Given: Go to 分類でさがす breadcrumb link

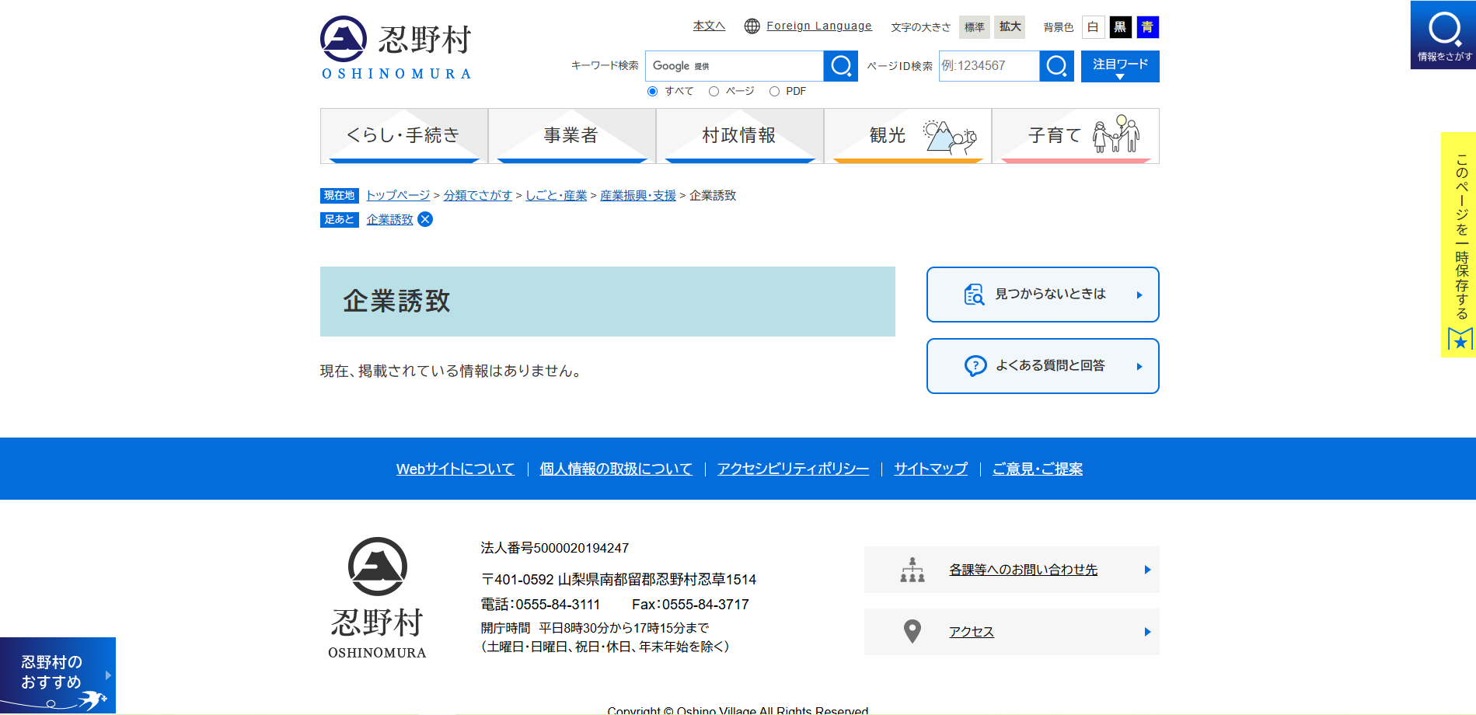Looking at the screenshot, I should [478, 195].
